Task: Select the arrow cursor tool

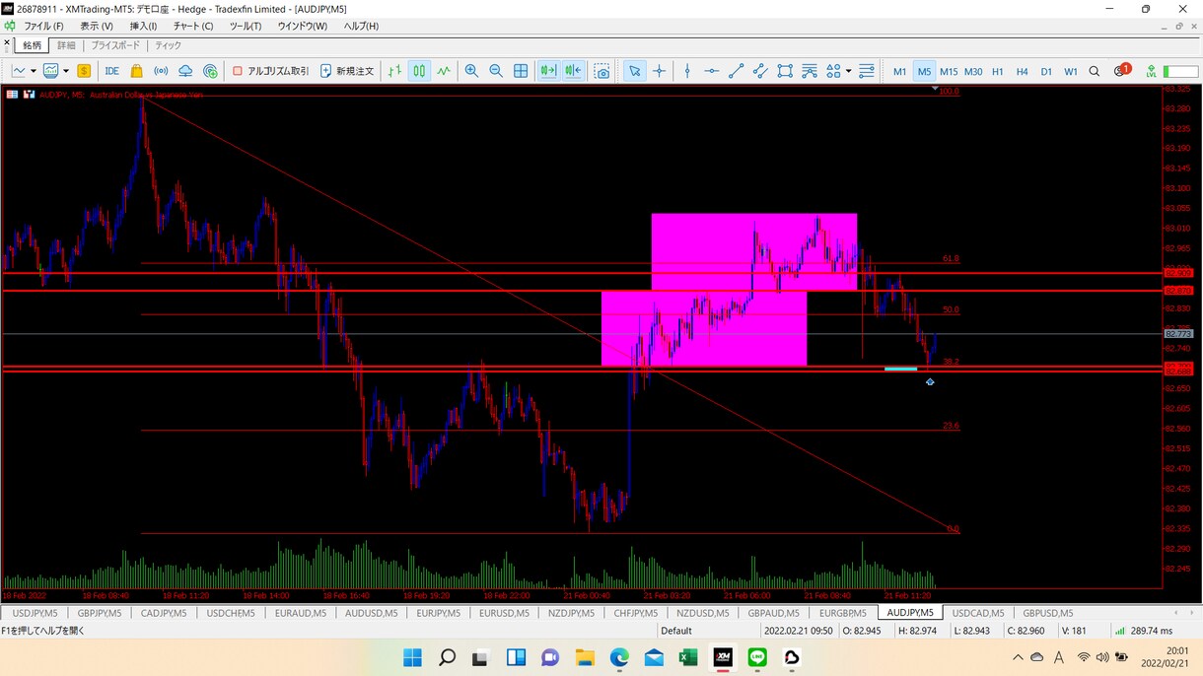Action: (634, 71)
